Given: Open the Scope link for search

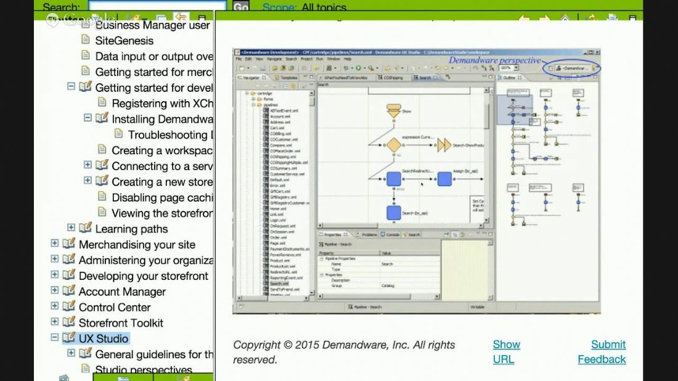Looking at the screenshot, I should (x=279, y=7).
